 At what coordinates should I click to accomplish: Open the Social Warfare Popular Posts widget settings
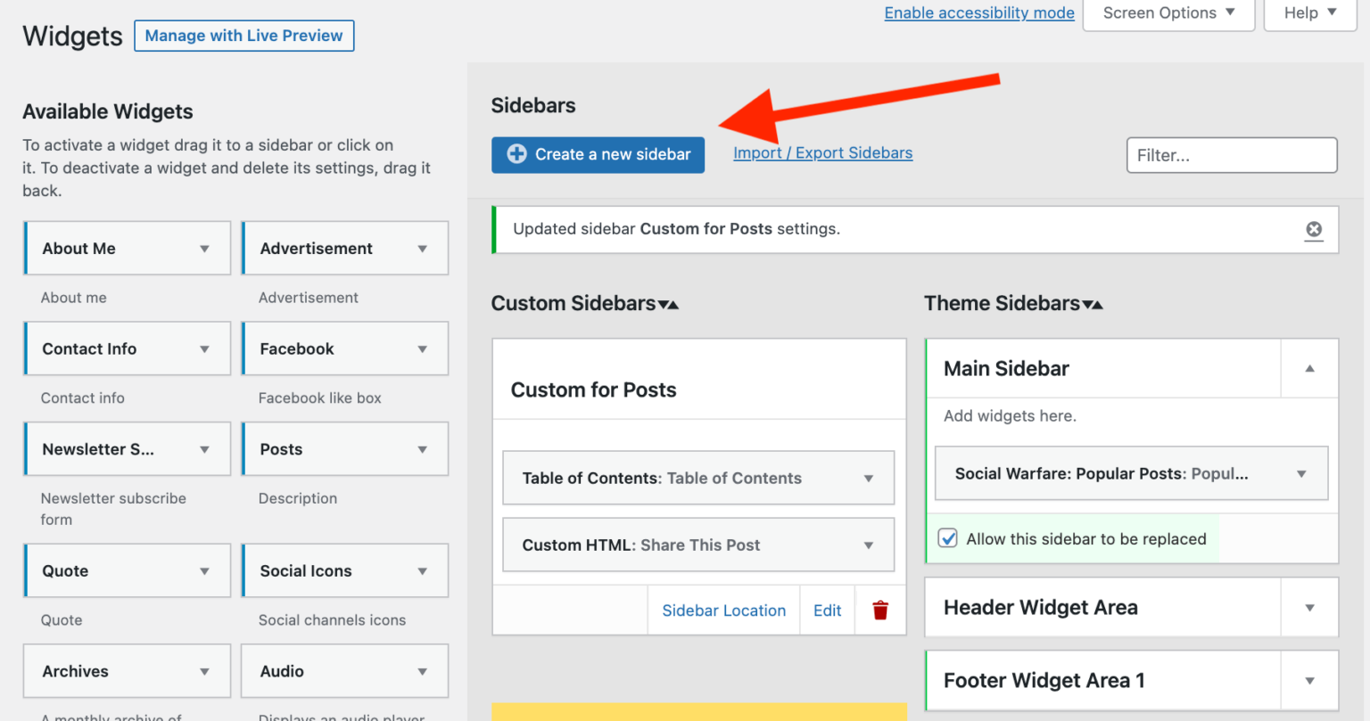(x=1302, y=473)
